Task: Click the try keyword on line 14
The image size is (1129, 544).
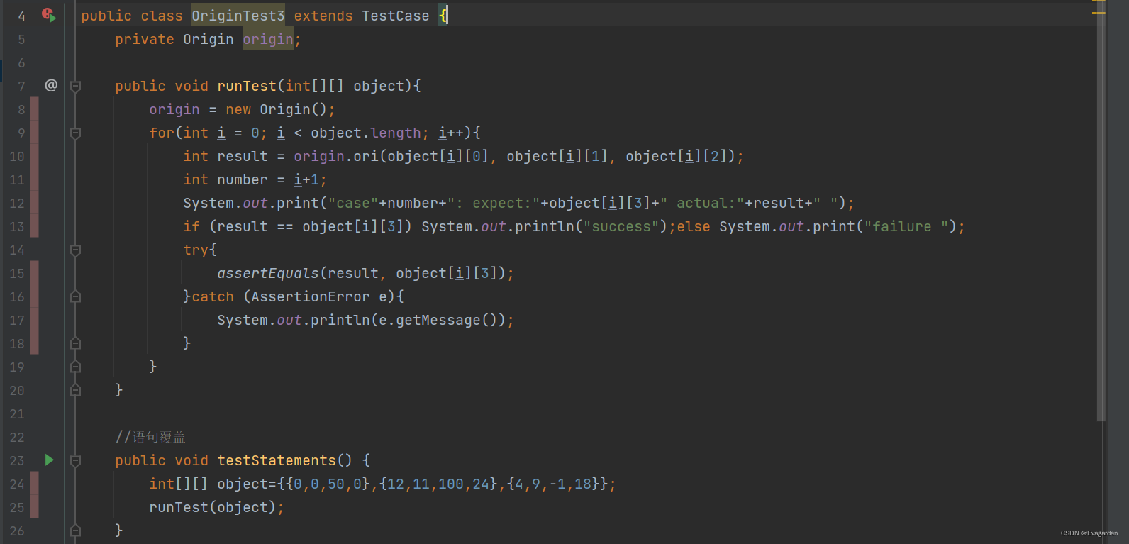Action: coord(196,250)
